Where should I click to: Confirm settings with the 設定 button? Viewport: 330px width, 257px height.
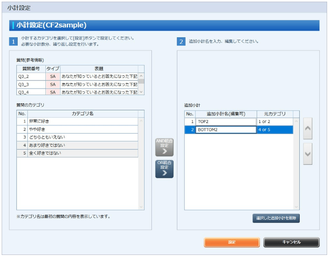(x=231, y=243)
